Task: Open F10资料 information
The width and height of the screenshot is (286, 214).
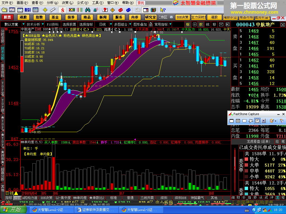Action: pos(53,24)
